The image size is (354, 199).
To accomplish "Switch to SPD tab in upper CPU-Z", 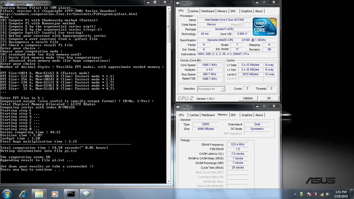I will click(233, 11).
